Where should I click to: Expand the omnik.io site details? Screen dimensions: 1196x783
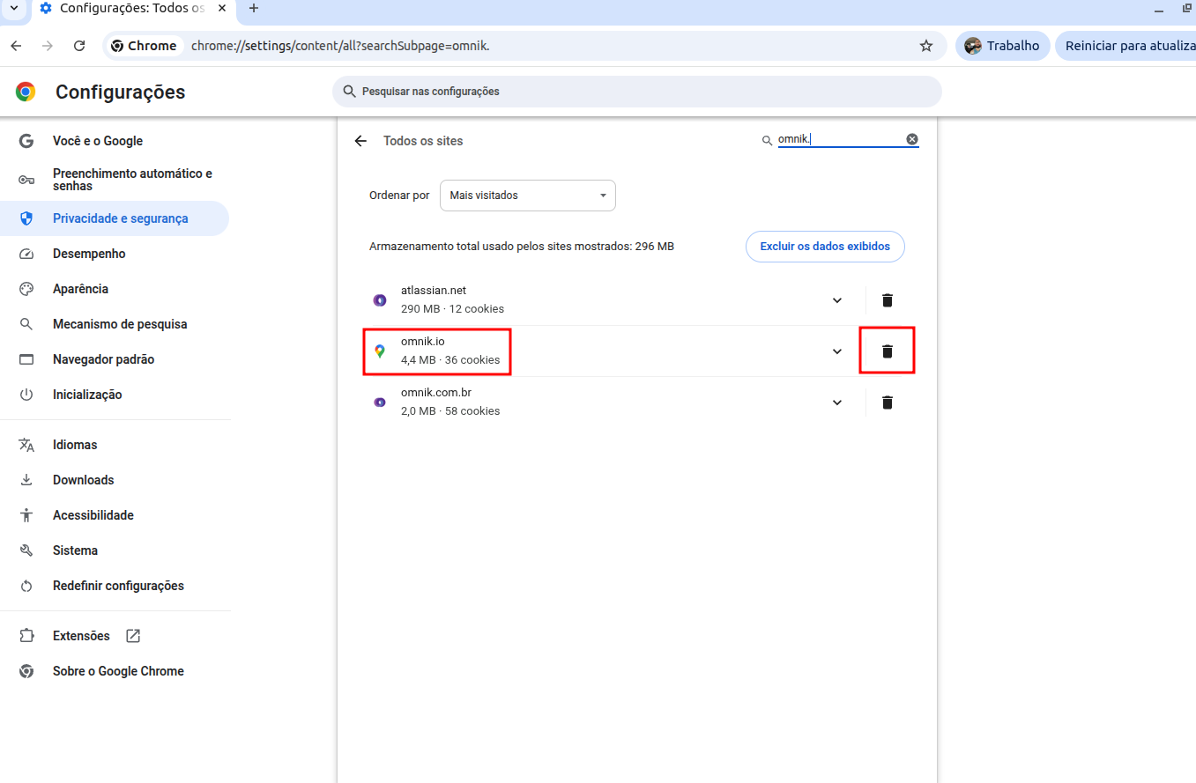pos(837,351)
